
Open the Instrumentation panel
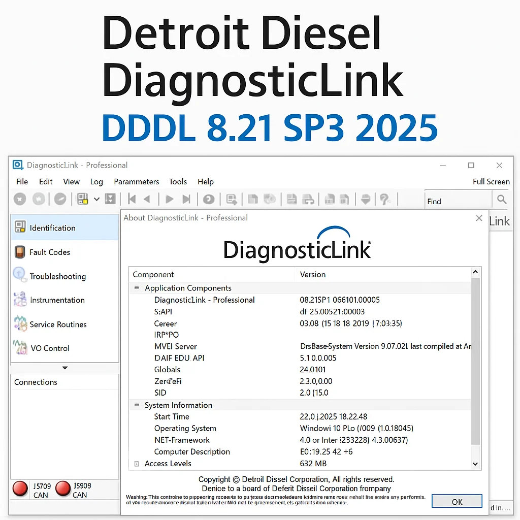point(64,300)
